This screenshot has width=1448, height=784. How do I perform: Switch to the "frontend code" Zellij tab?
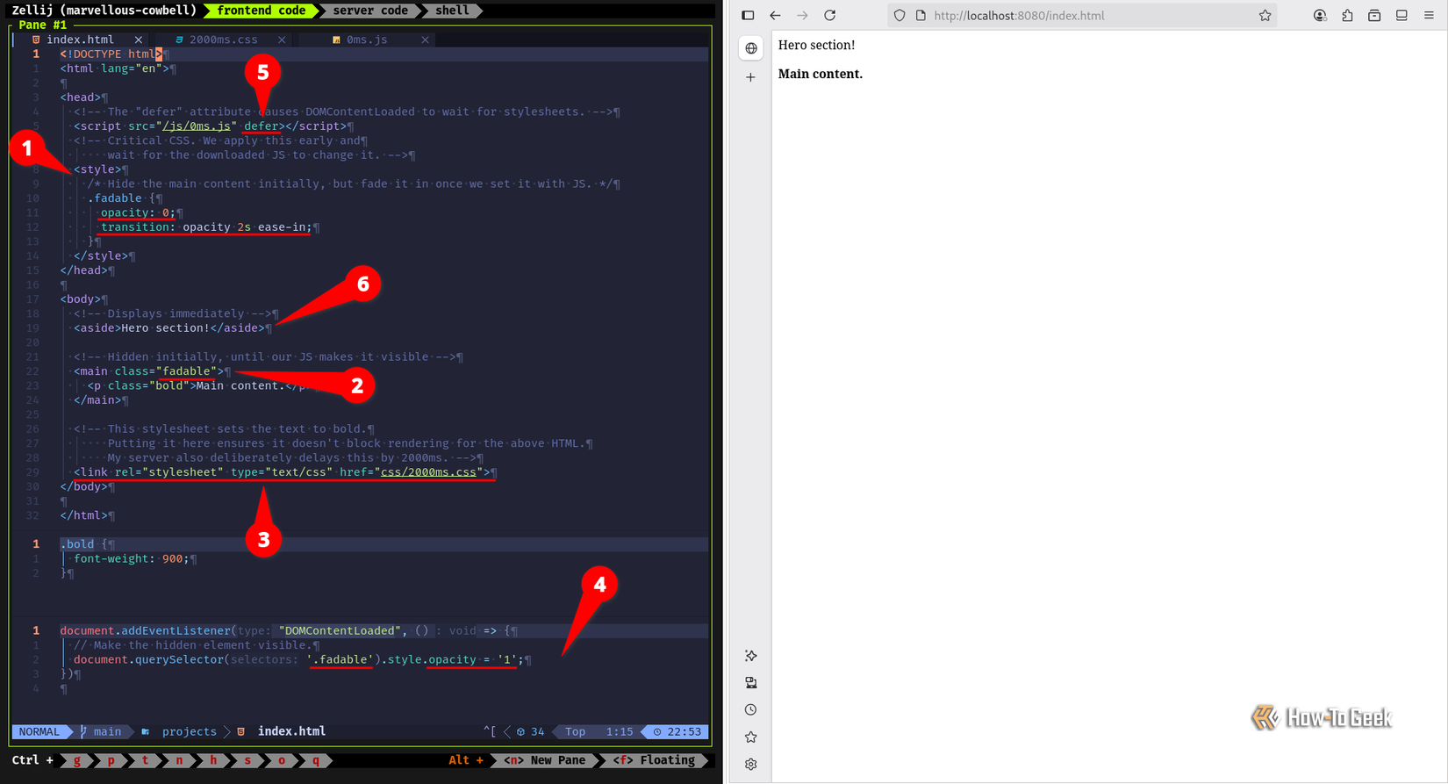click(262, 11)
